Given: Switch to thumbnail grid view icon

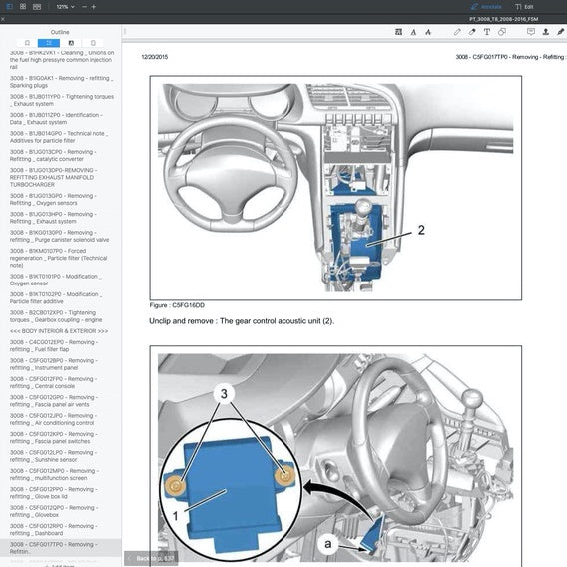Looking at the screenshot, I should point(23,7).
